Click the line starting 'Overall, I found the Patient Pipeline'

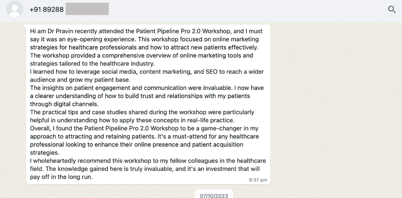pyautogui.click(x=144, y=128)
